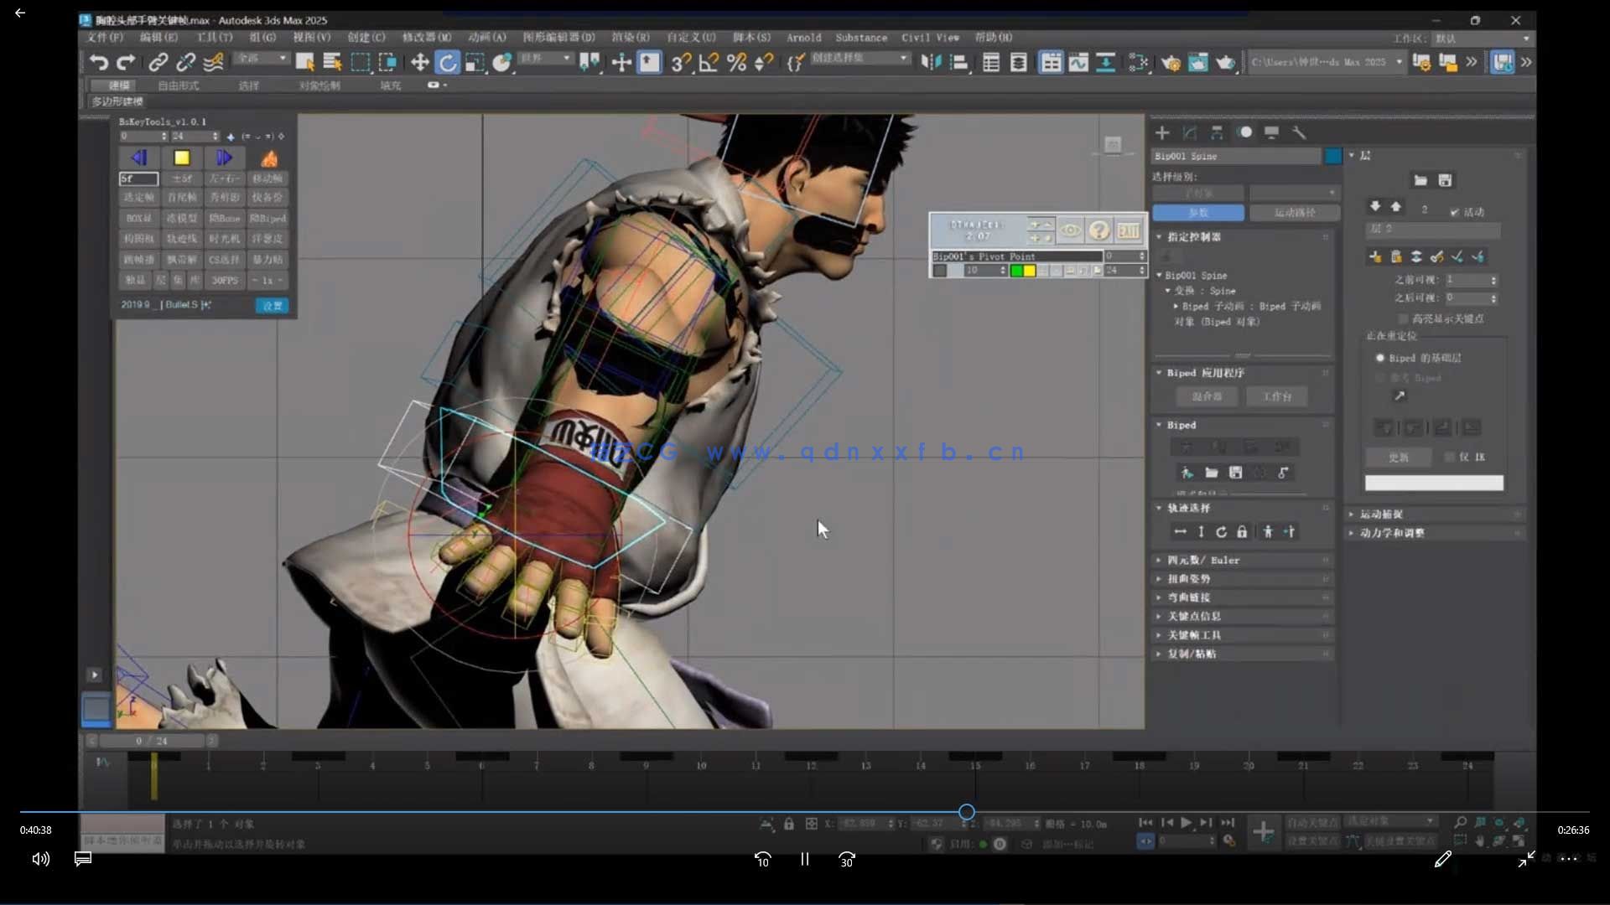Toggle the Angle Snap icon
The image size is (1610, 905).
point(709,62)
